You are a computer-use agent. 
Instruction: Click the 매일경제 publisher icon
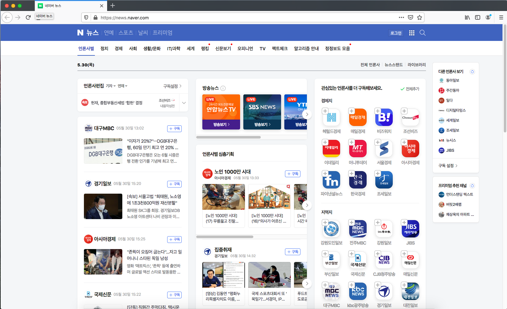358,117
